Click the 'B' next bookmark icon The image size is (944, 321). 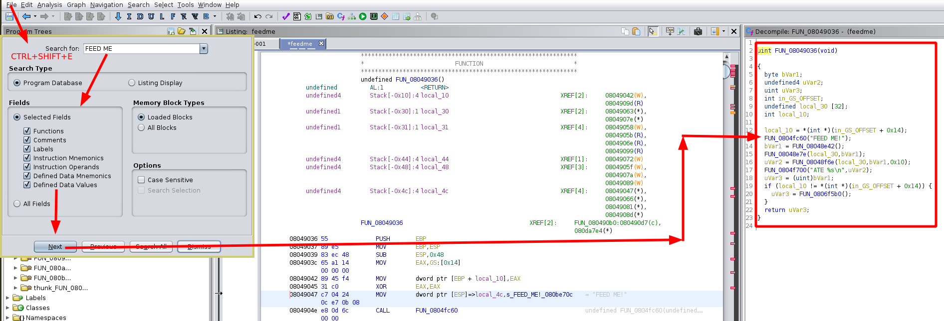point(206,16)
